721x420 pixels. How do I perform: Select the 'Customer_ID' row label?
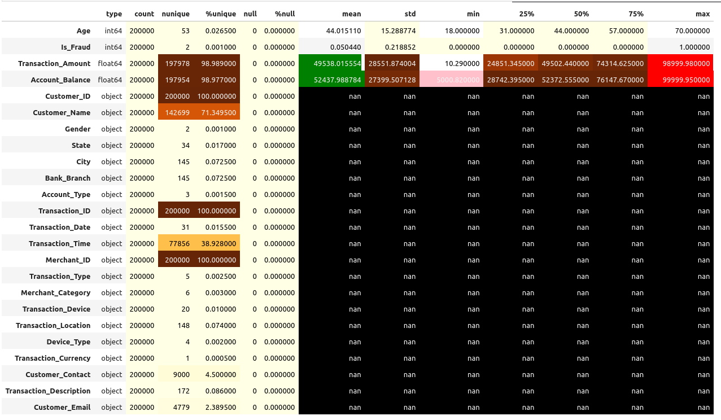(x=68, y=96)
